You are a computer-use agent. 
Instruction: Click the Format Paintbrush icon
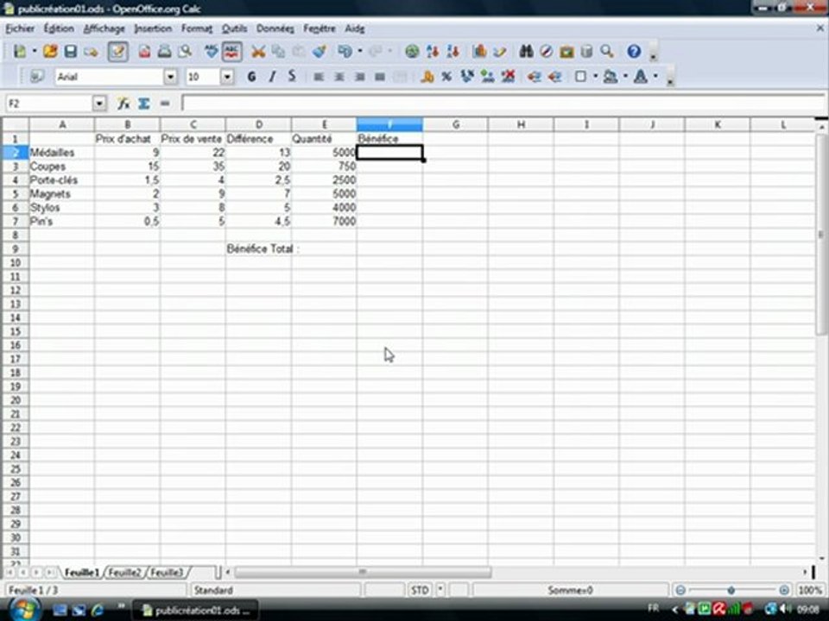coord(319,51)
